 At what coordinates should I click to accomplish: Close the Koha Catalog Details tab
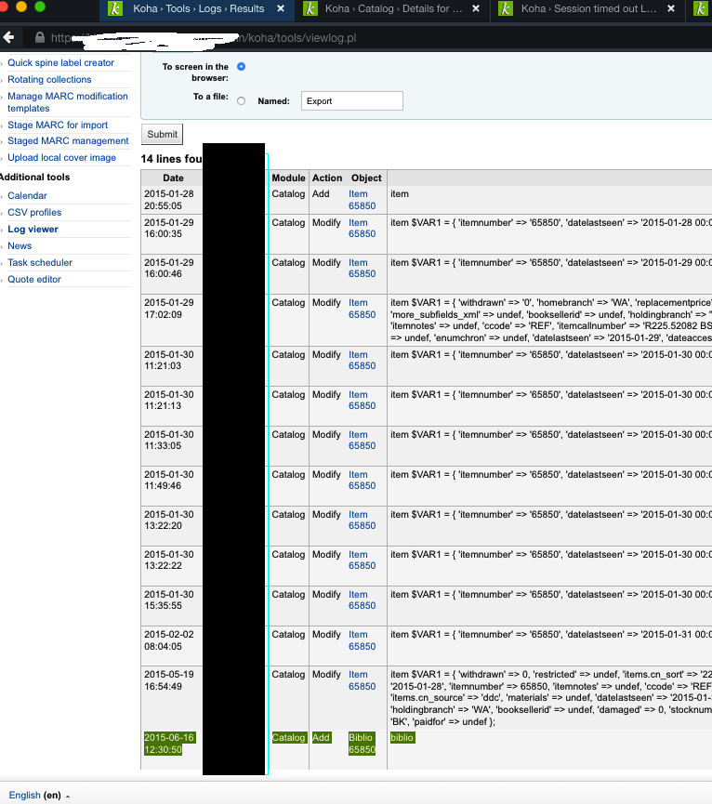point(476,9)
